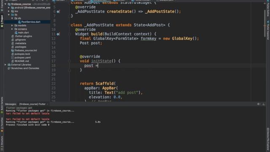Toggle code fold marker at line 11
Image resolution: width=270 pixels, height=152 pixels.
pos(69,34)
